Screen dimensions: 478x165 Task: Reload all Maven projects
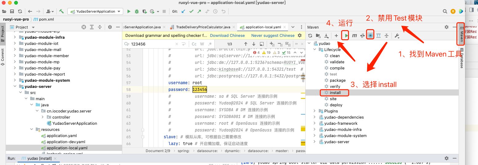310,36
